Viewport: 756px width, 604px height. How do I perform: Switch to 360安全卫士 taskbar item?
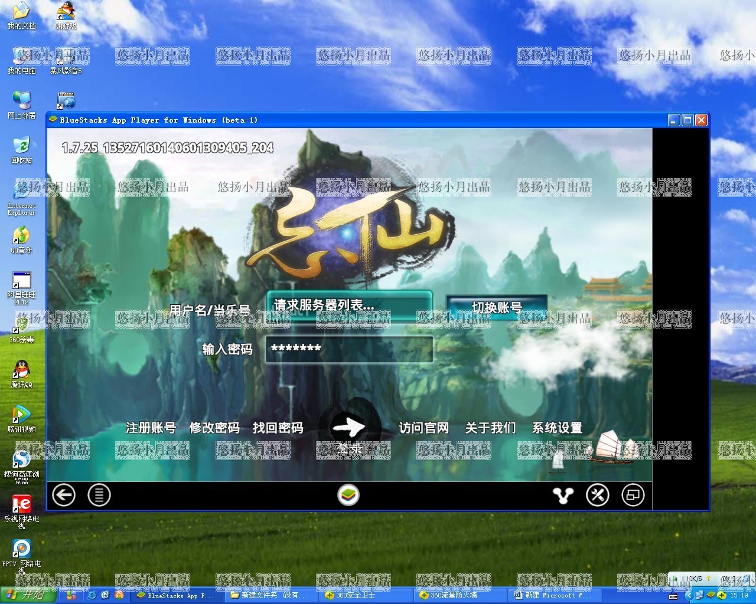pyautogui.click(x=366, y=596)
